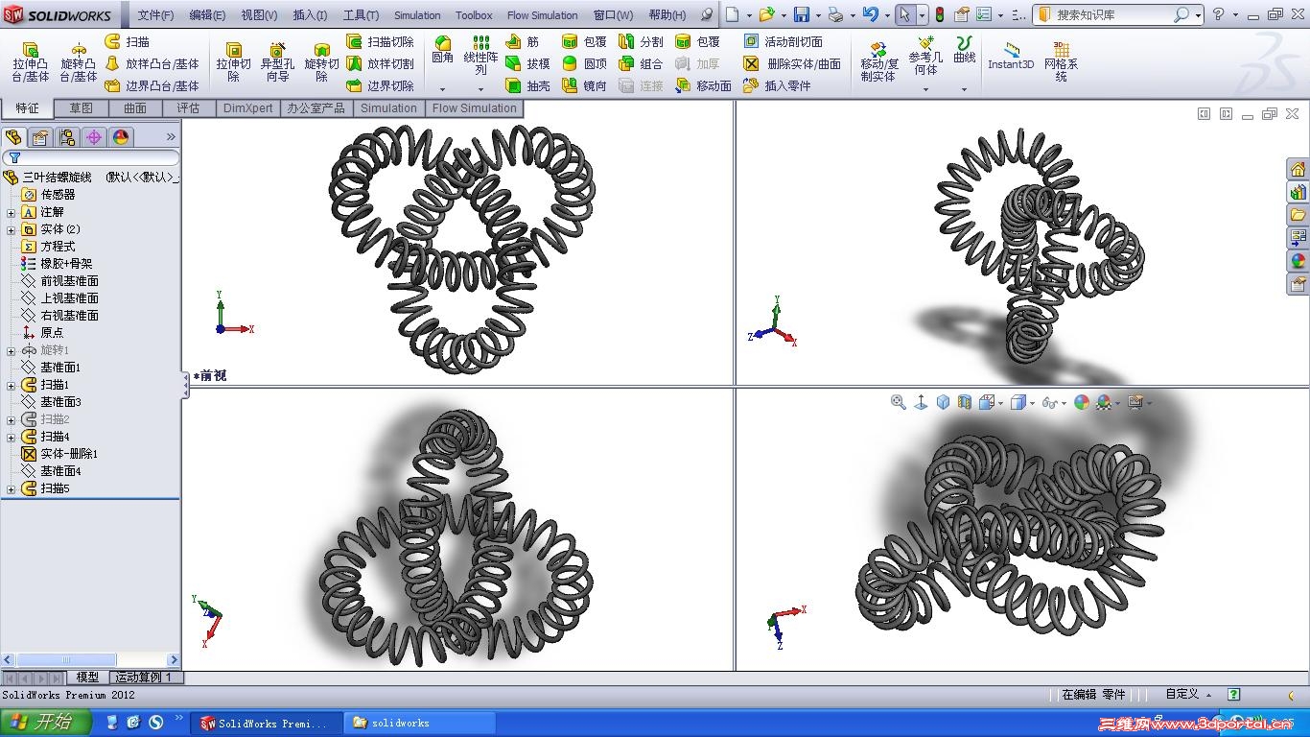The width and height of the screenshot is (1310, 737).
Task: Expand the 扫描5 feature node
Action: 11,488
